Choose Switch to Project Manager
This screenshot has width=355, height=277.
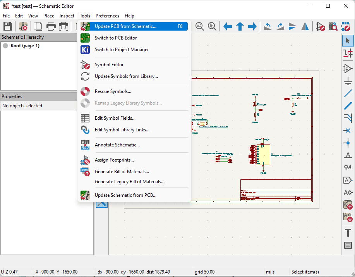click(134, 49)
